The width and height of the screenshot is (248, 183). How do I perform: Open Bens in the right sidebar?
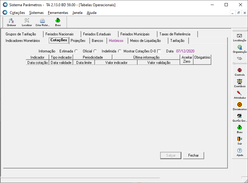click(240, 129)
